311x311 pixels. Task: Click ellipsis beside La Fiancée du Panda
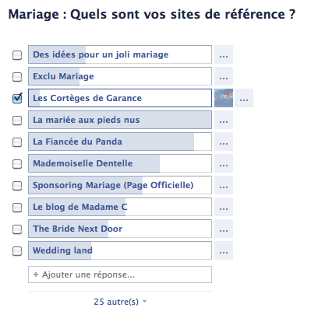[224, 142]
